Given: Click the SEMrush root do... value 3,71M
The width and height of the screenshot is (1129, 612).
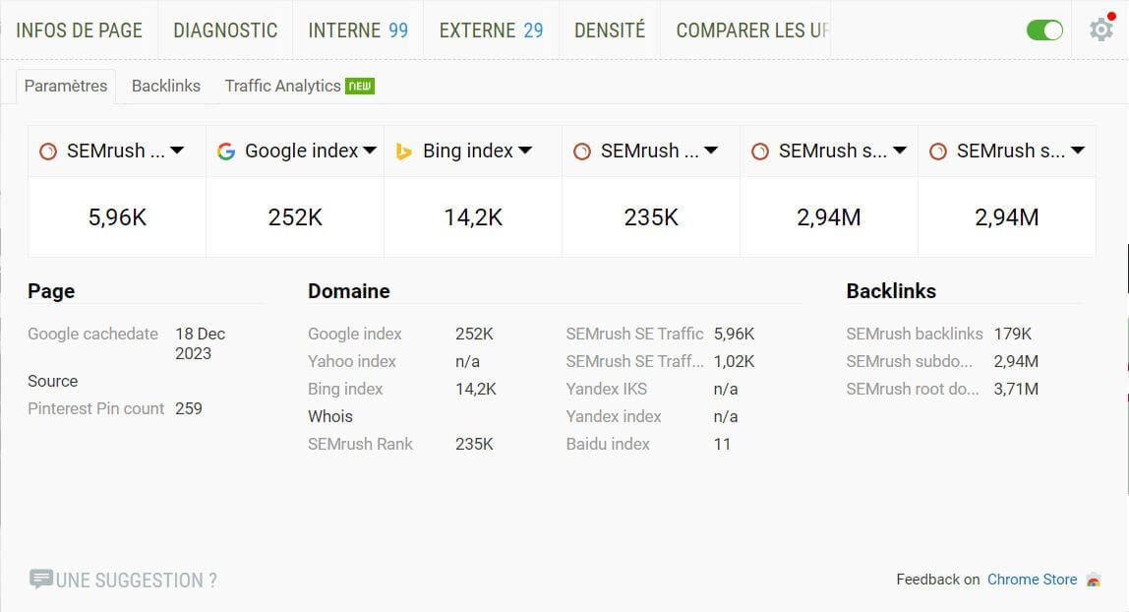Looking at the screenshot, I should pos(1016,389).
